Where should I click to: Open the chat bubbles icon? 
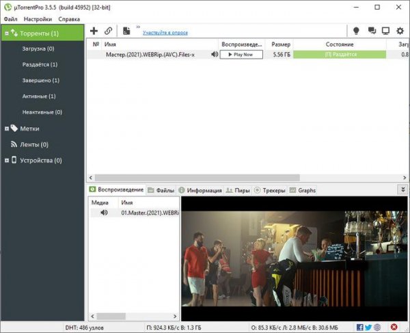coord(372,31)
